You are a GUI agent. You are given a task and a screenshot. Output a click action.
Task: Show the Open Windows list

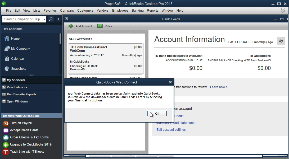click(x=32, y=101)
